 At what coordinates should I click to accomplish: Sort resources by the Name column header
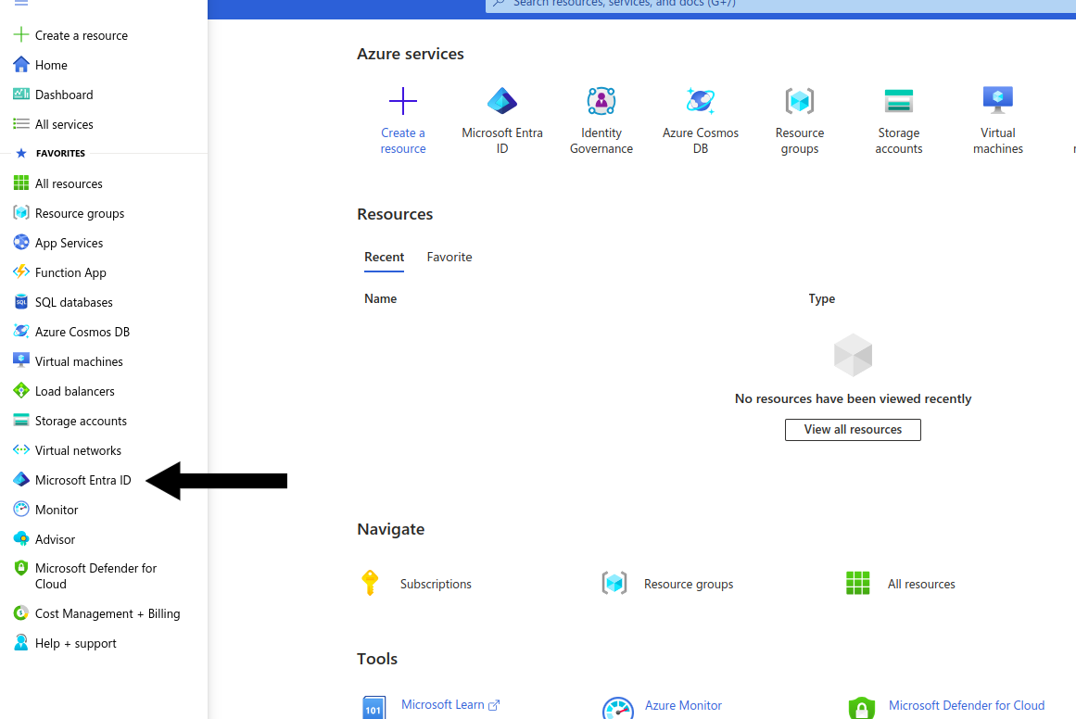380,299
